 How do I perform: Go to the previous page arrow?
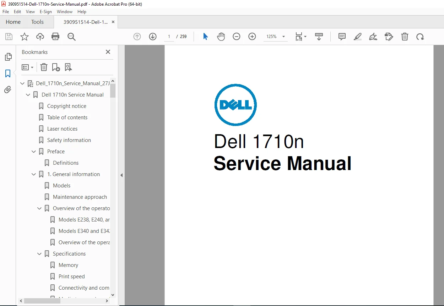(137, 37)
